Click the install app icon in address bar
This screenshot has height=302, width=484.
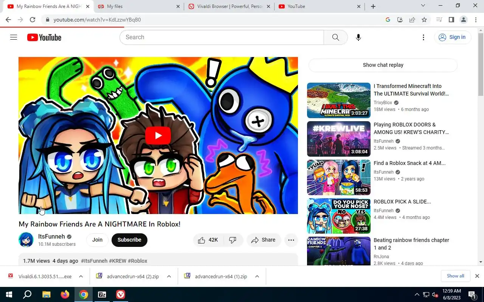coord(400,20)
